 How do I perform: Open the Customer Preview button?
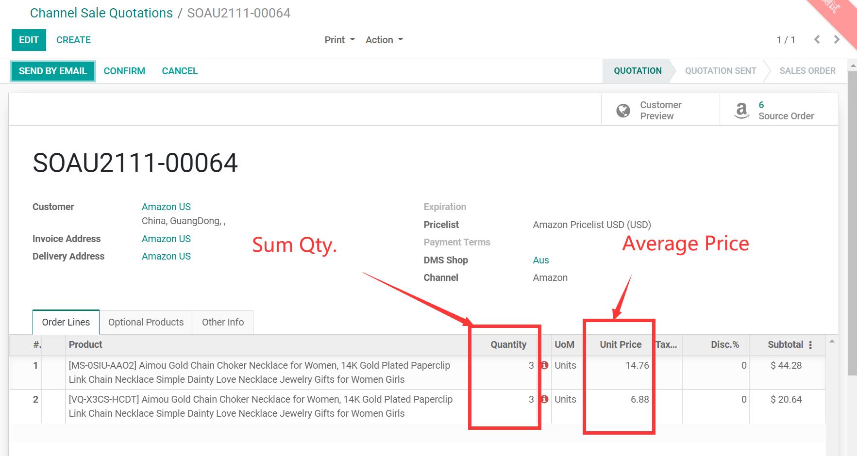click(660, 110)
